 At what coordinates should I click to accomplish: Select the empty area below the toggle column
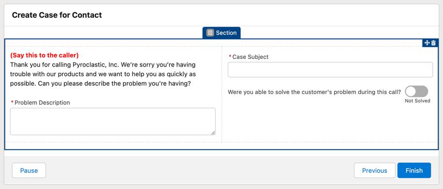point(330,122)
